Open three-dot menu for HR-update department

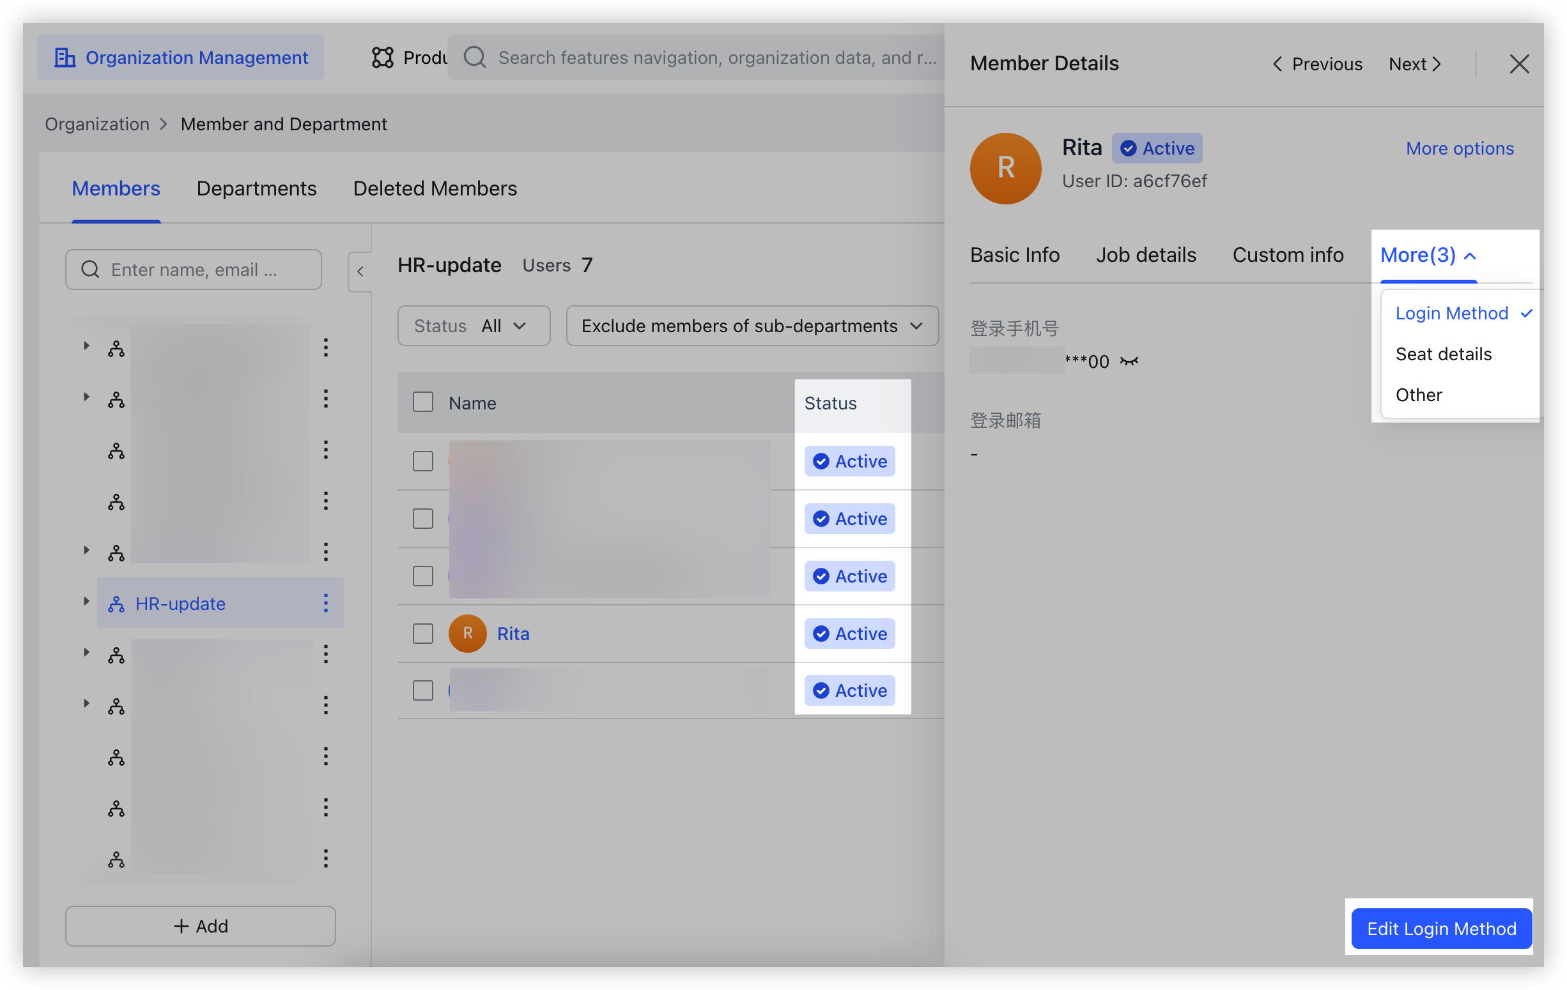325,603
